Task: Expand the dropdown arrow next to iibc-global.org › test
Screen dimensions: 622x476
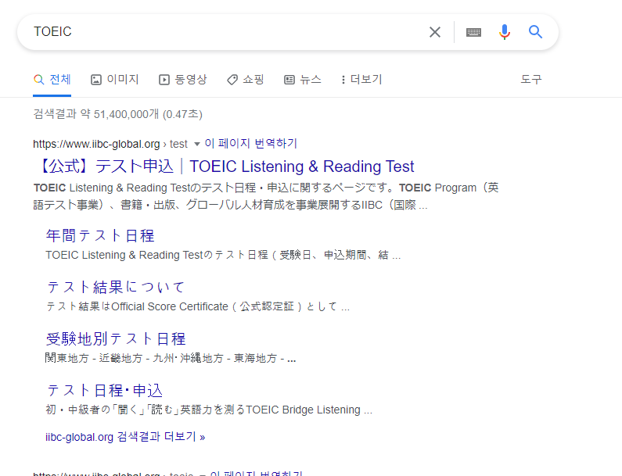Action: tap(196, 144)
